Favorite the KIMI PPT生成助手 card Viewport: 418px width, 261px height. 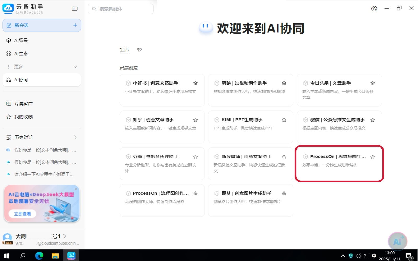tap(284, 120)
